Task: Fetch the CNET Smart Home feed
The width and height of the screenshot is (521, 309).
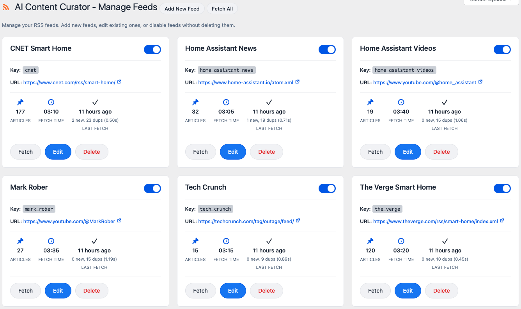Action: pyautogui.click(x=26, y=152)
